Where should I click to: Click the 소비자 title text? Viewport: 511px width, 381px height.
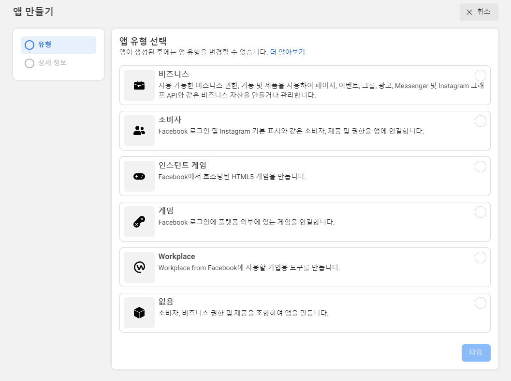pyautogui.click(x=170, y=120)
